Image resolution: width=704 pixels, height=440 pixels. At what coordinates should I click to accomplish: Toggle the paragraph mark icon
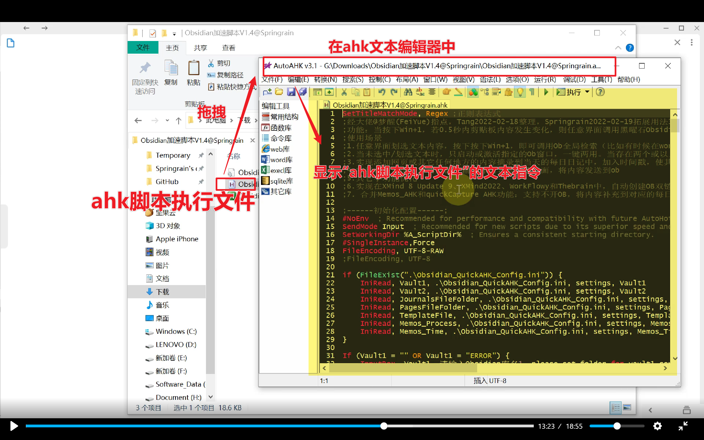point(532,92)
